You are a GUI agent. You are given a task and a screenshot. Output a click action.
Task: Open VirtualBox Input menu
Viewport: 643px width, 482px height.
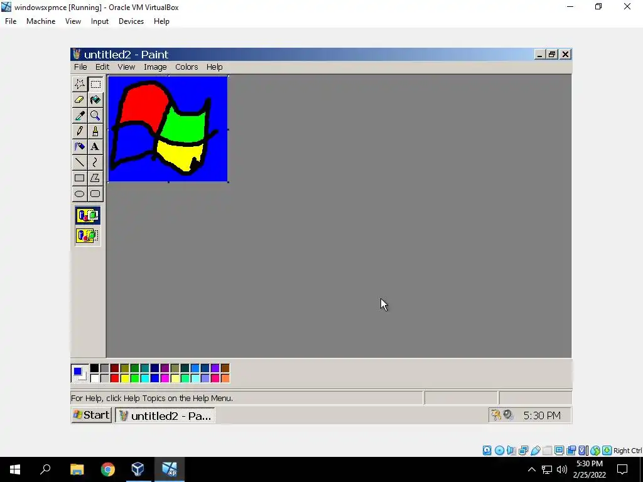[x=100, y=21]
